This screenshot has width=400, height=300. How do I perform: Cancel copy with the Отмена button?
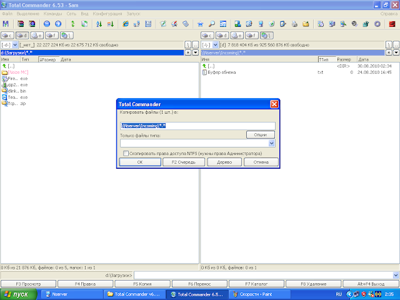(x=261, y=162)
